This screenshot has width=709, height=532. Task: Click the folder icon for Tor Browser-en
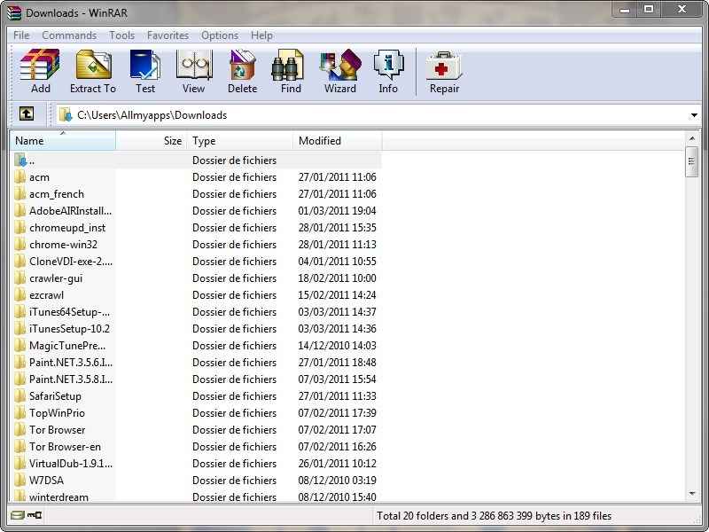coord(19,447)
